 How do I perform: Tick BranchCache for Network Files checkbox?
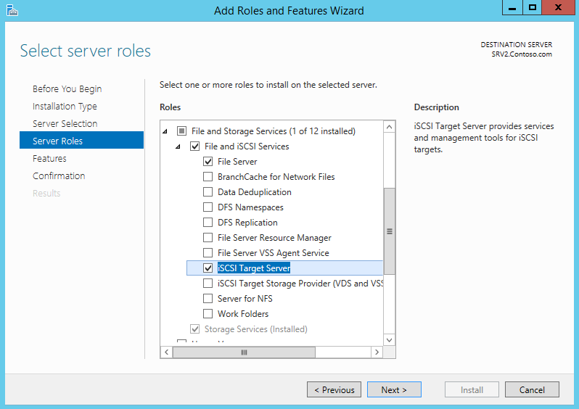pos(208,177)
